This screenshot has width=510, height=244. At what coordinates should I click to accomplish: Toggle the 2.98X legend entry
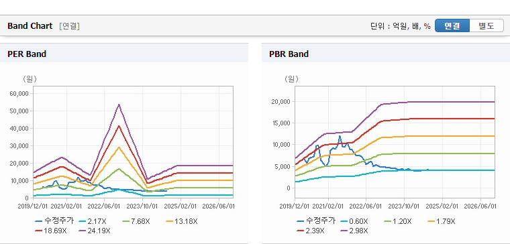(354, 231)
